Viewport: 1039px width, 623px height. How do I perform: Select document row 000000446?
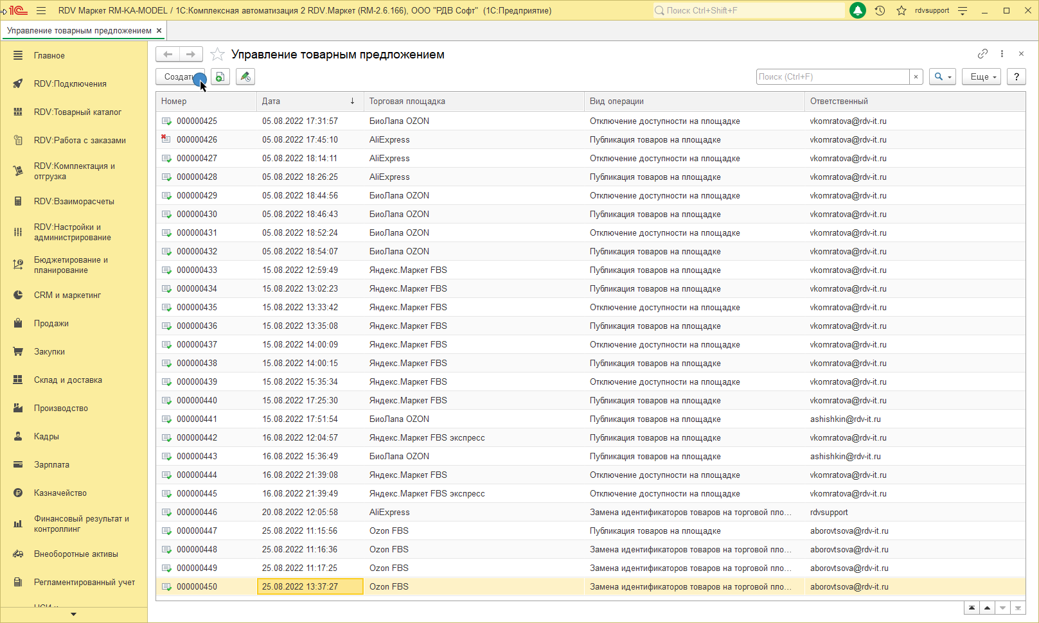click(x=197, y=513)
